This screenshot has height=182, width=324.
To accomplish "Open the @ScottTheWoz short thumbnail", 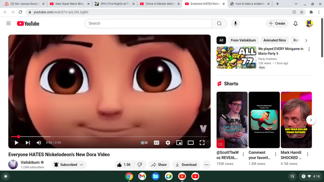I will 232,120.
